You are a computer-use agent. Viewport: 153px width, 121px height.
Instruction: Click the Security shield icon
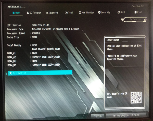coord(99,12)
